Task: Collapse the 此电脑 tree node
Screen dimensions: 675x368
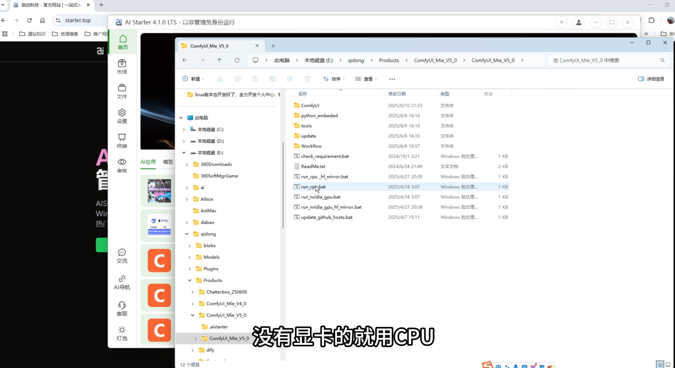Action: click(181, 118)
